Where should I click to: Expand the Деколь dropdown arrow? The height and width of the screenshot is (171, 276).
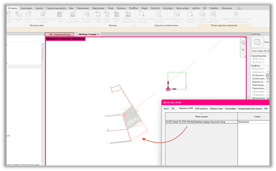[x=19, y=21]
